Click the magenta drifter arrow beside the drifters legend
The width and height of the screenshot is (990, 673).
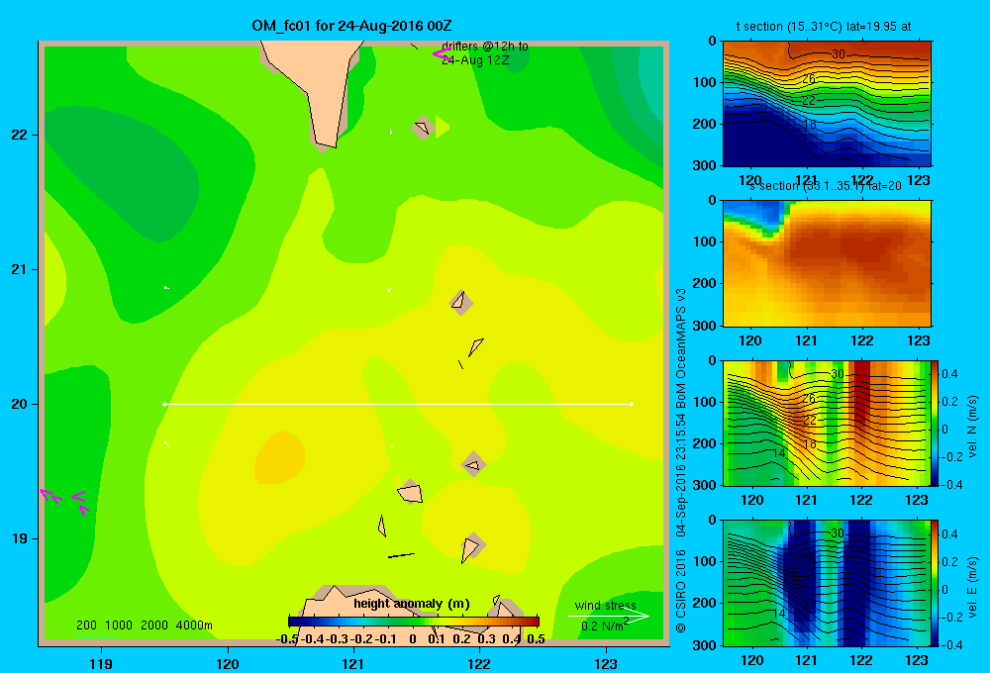tap(441, 53)
